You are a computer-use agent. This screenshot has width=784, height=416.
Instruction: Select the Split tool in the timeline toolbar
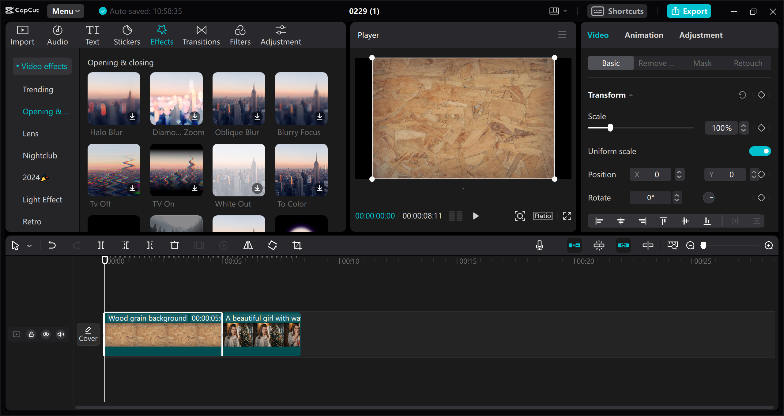(101, 245)
